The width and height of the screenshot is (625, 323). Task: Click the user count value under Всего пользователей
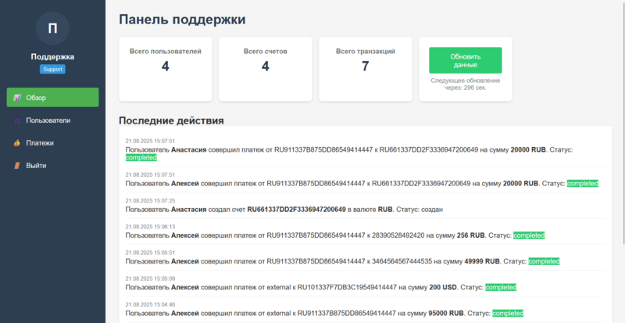click(x=166, y=66)
